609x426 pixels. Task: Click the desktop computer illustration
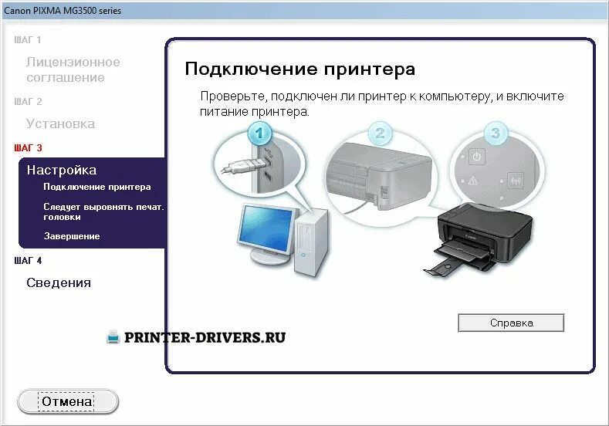283,239
